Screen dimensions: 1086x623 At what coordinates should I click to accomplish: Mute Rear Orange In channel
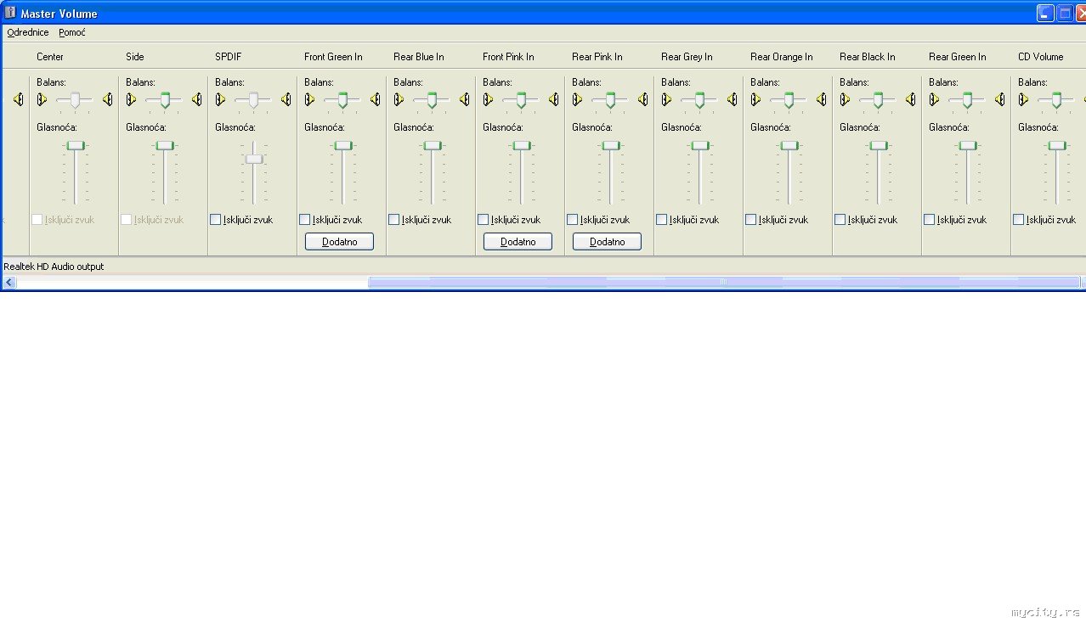point(751,219)
